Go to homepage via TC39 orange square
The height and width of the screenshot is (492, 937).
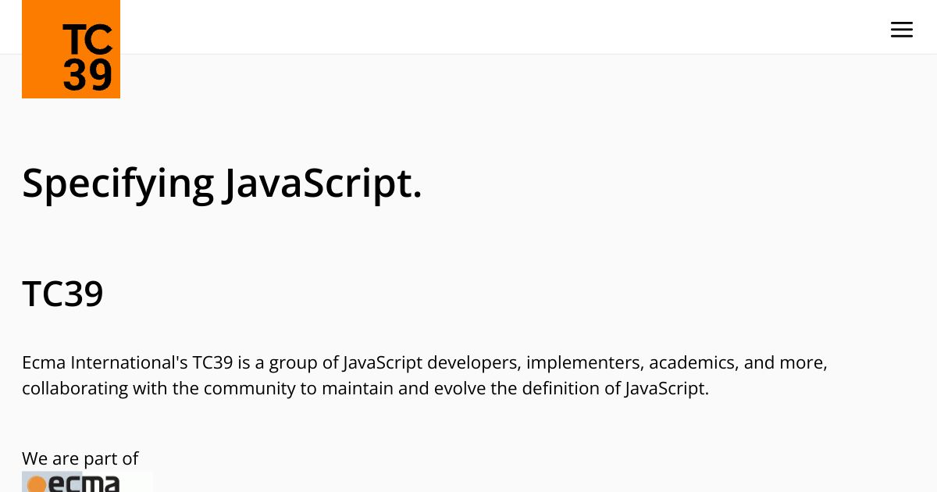(71, 49)
